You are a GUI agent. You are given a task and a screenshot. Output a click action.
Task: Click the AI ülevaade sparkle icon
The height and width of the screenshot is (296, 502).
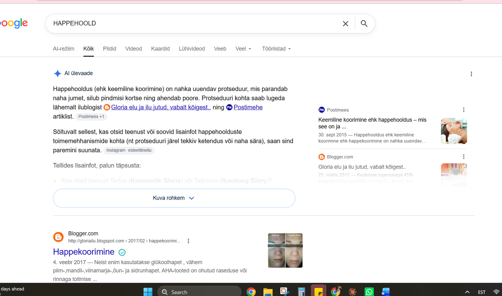pos(57,73)
